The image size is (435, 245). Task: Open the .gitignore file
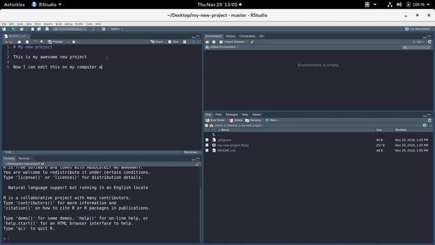[224, 140]
